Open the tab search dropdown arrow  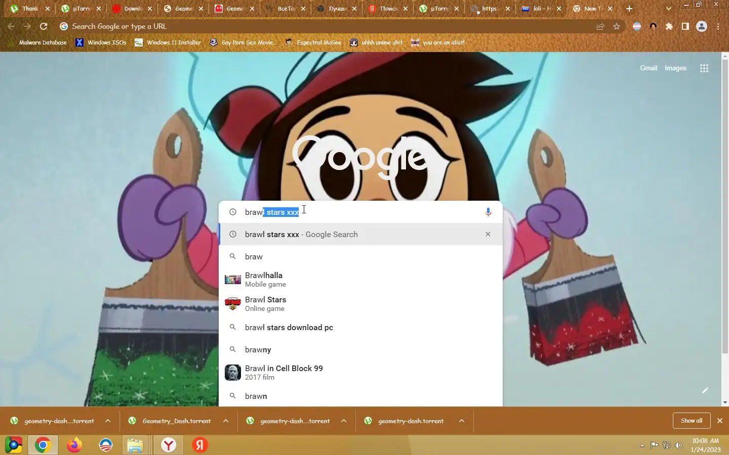click(x=668, y=9)
